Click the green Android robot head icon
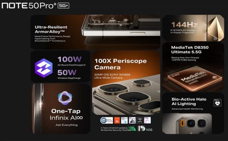This screenshot has width=228, height=141. (132, 128)
